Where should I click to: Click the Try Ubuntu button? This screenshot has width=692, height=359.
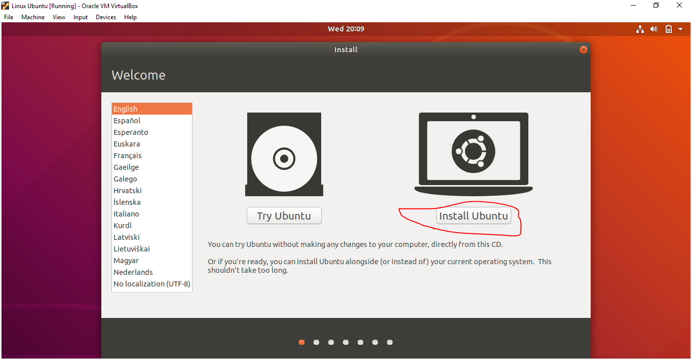pos(284,216)
